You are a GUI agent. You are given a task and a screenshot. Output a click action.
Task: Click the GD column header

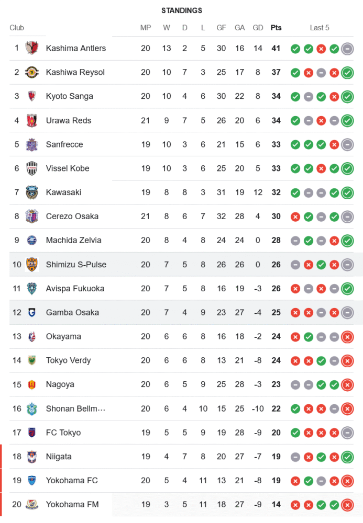tap(258, 28)
